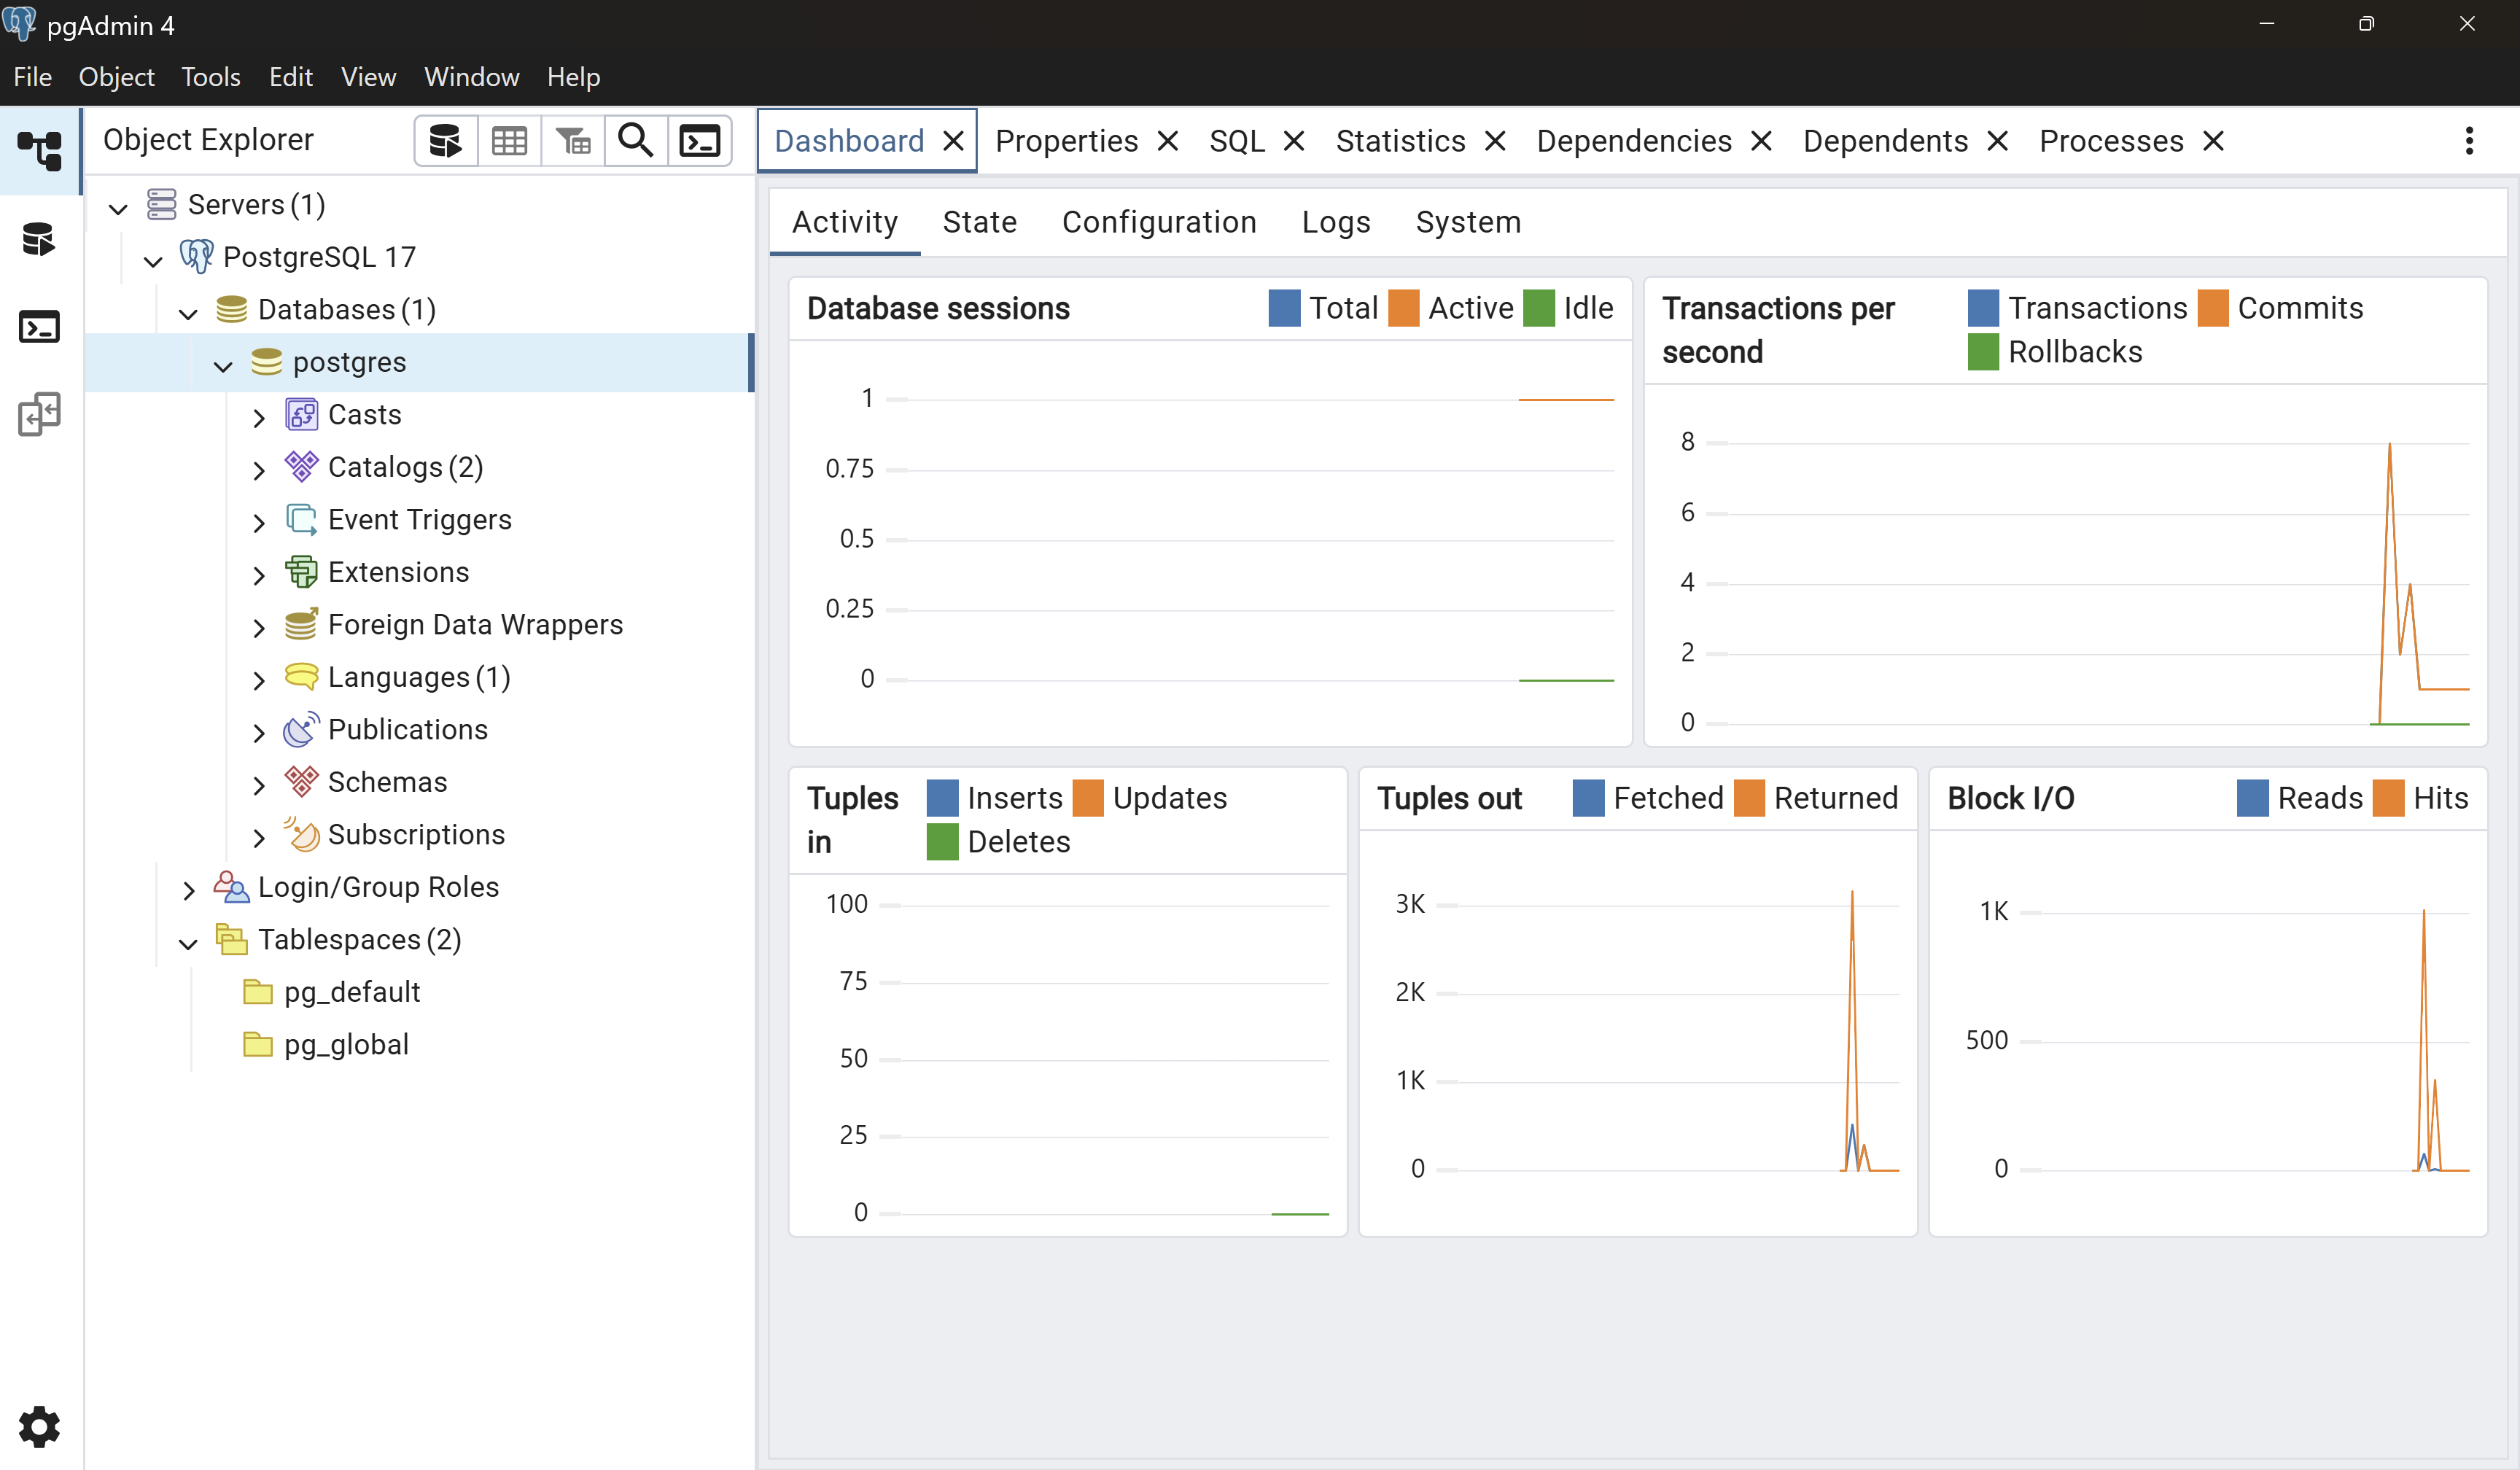2520x1470 pixels.
Task: Collapse the PostgreSQL 17 node
Action: coord(153,261)
